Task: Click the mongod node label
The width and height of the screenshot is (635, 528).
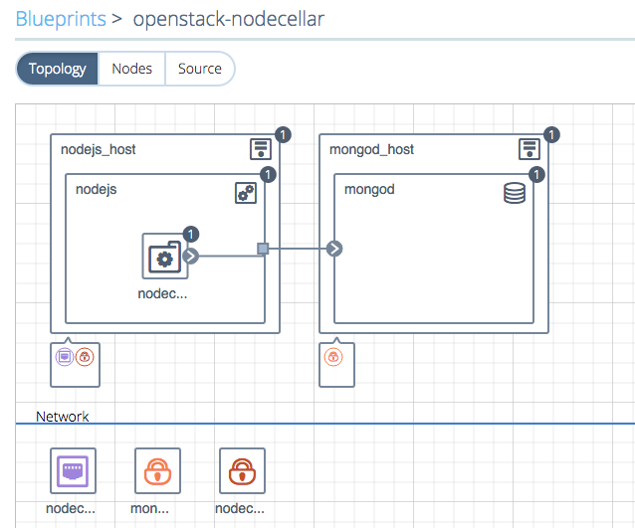Action: coord(369,189)
